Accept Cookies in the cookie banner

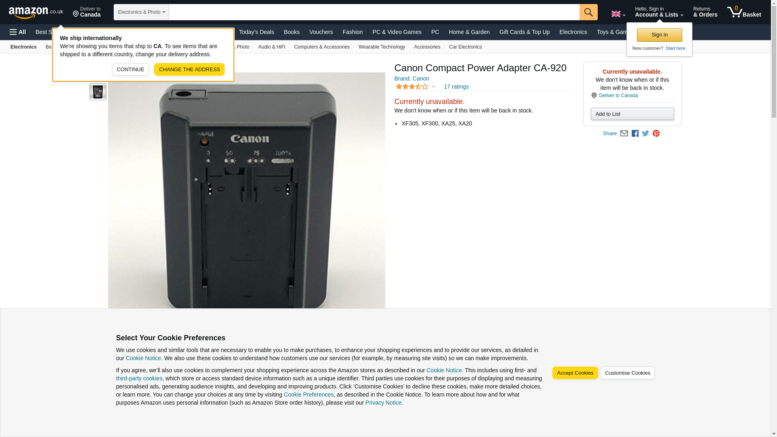pyautogui.click(x=575, y=373)
